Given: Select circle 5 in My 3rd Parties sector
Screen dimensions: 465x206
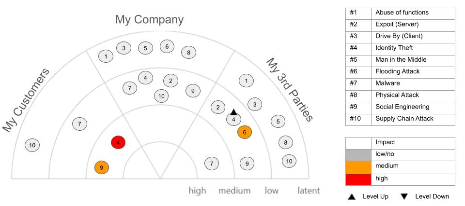Looking at the screenshot, I should [278, 122].
